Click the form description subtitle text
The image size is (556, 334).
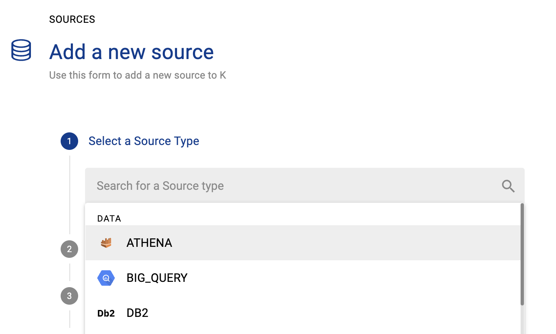click(x=138, y=75)
